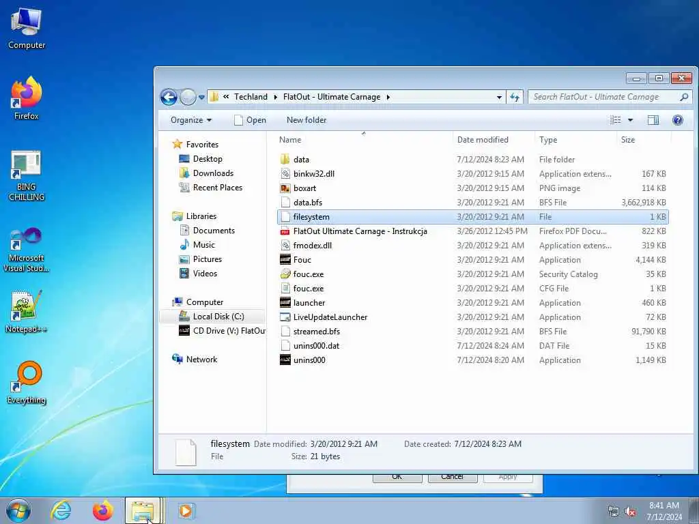Select Local Disk (C:) in navigation pane

[x=218, y=317]
